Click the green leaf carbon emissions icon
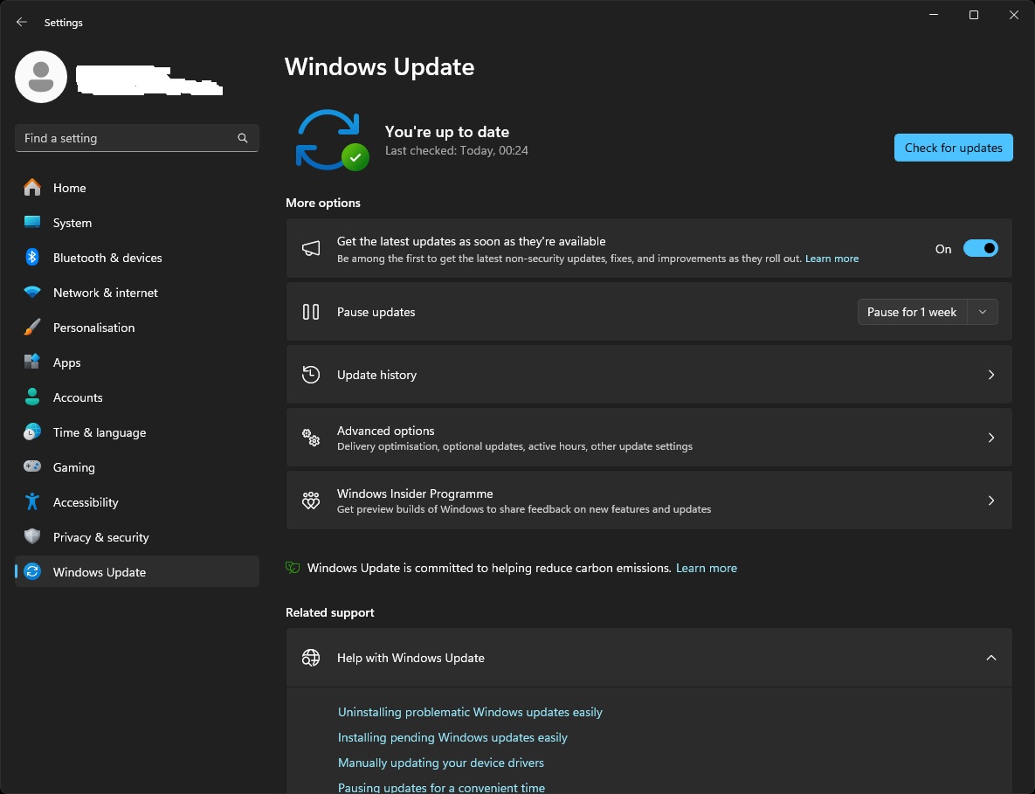 tap(293, 568)
